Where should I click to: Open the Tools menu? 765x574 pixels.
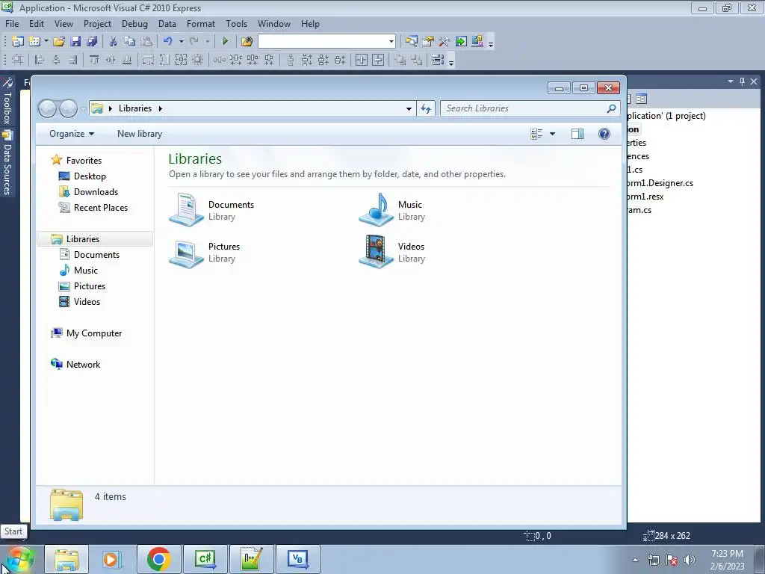236,23
